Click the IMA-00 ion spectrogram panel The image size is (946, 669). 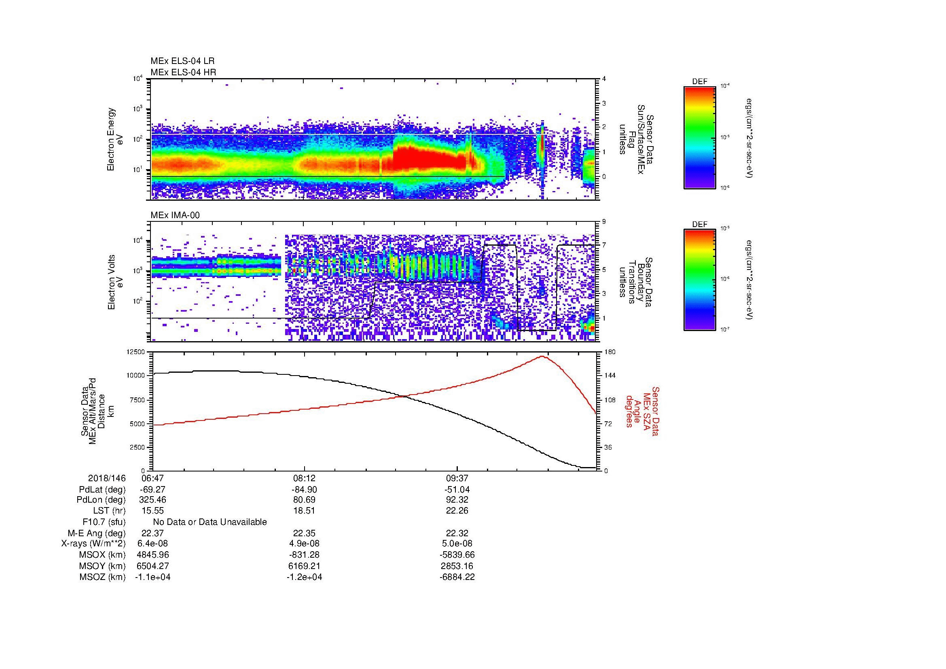[374, 282]
